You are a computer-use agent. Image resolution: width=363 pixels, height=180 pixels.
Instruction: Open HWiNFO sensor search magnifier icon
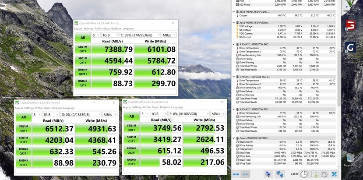(x=268, y=174)
